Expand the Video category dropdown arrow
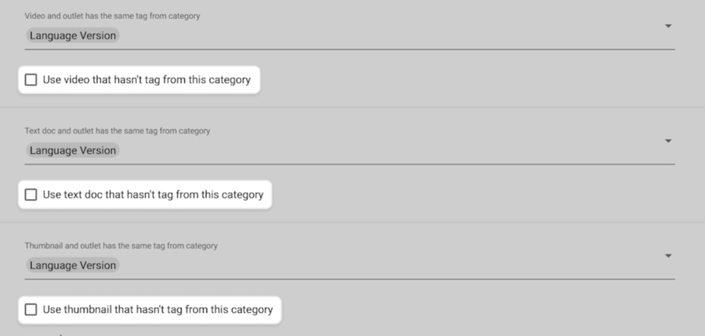 pos(668,26)
